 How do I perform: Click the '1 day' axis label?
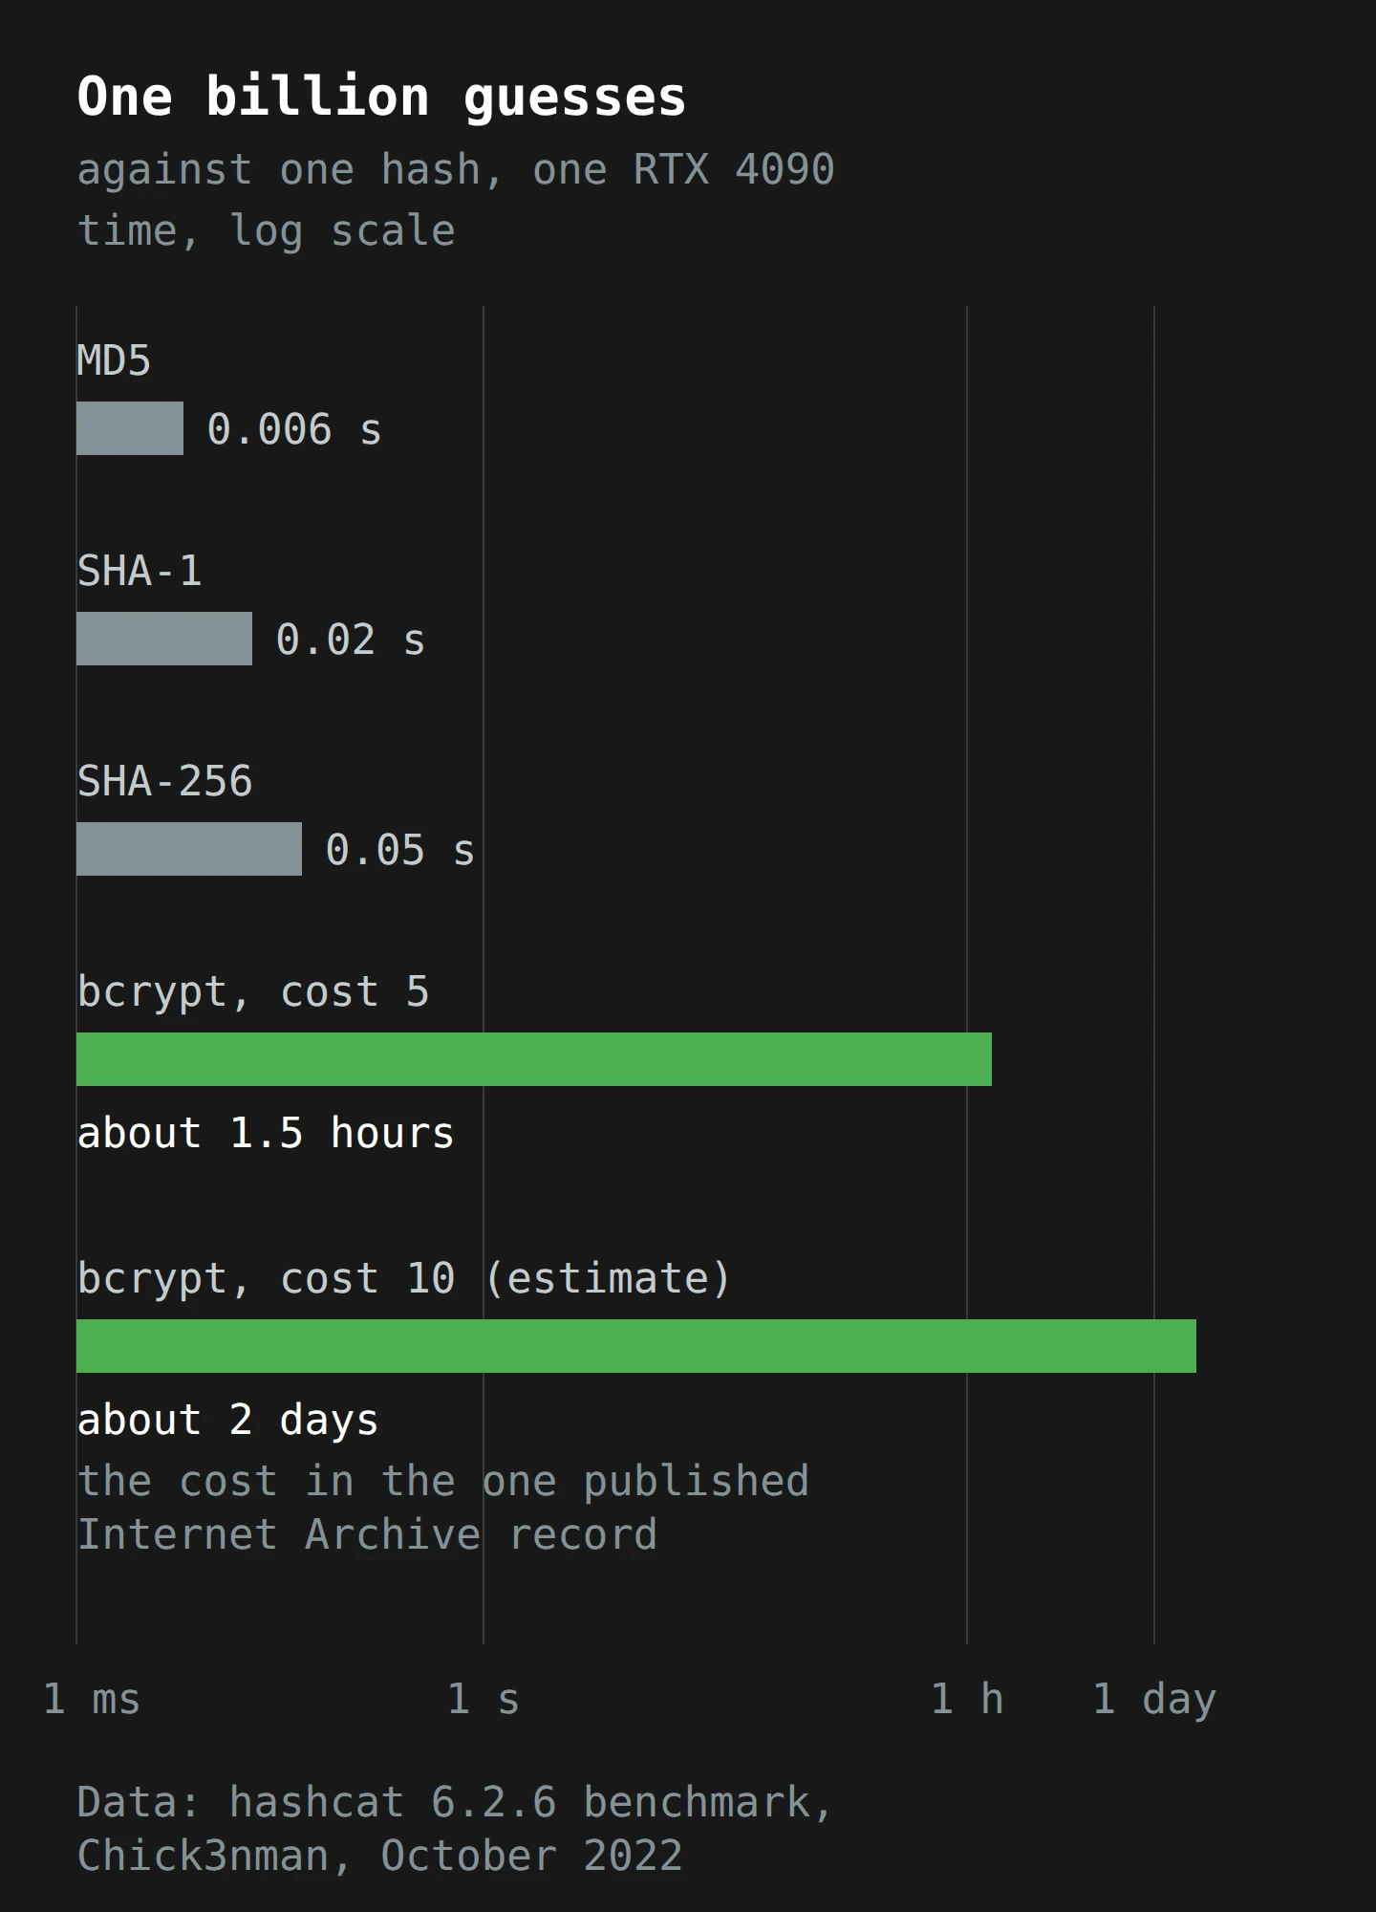[1154, 1700]
